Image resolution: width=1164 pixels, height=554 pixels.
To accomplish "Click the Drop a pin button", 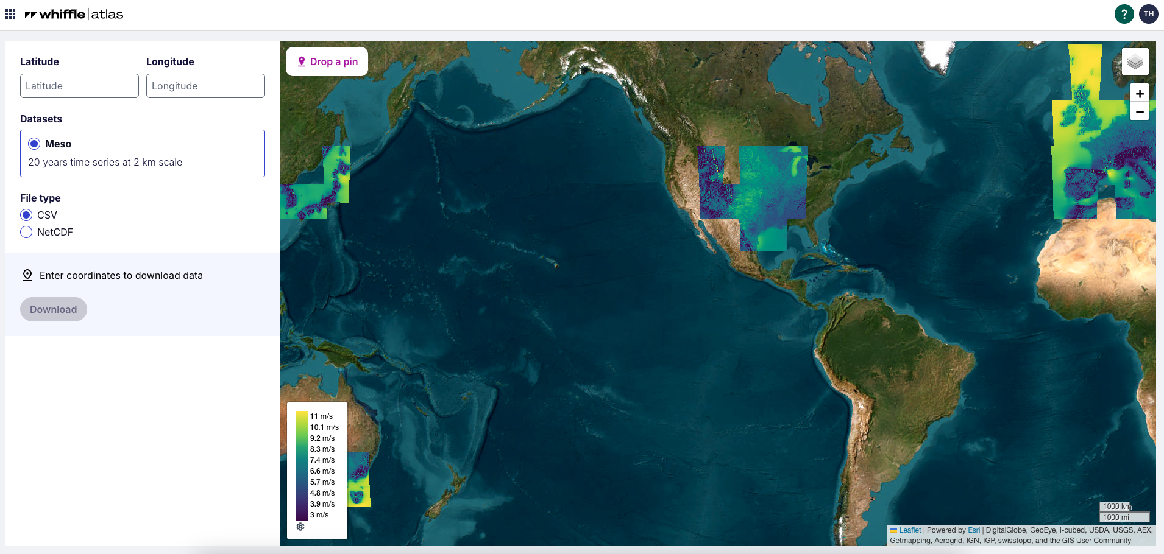I will [327, 61].
